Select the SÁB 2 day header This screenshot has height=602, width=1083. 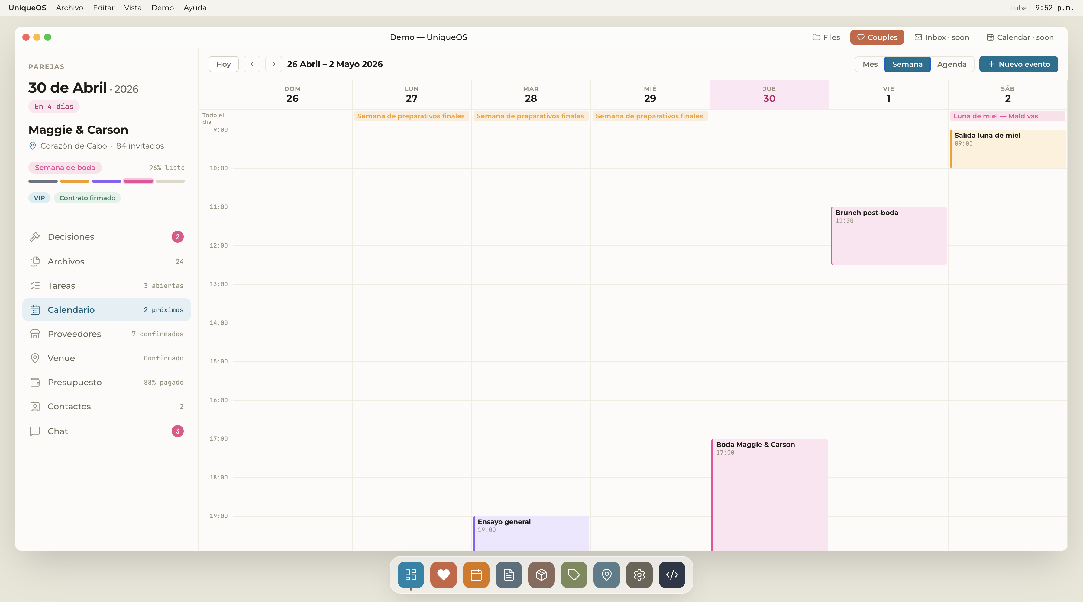click(x=1007, y=94)
